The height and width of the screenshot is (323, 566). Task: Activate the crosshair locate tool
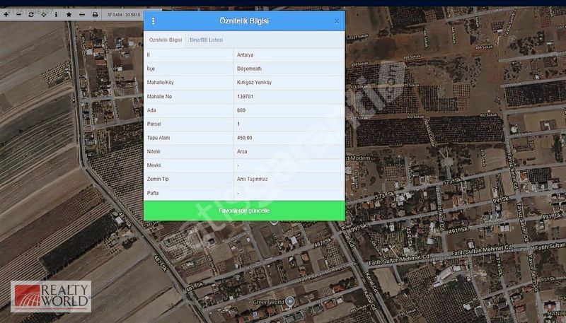(43, 14)
